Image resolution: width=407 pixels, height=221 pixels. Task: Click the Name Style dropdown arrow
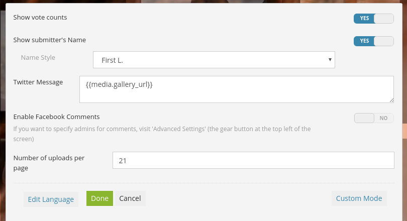(330, 60)
